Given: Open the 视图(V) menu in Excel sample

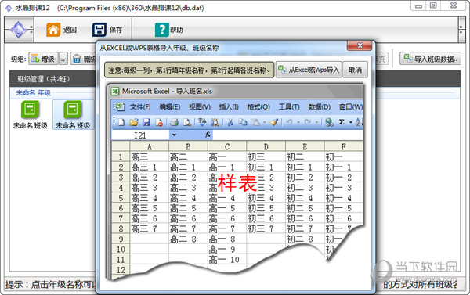Looking at the screenshot, I should (199, 107).
